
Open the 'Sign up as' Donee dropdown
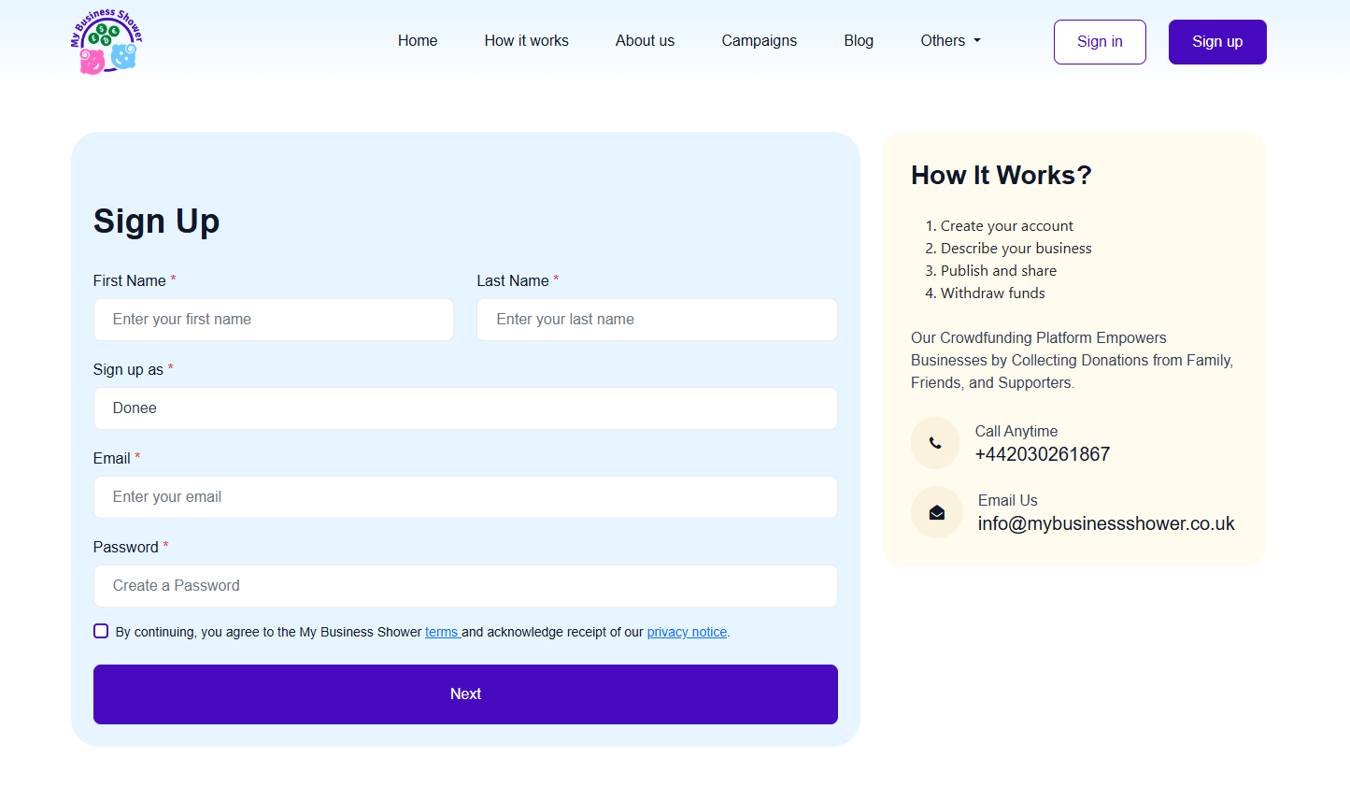tap(465, 408)
